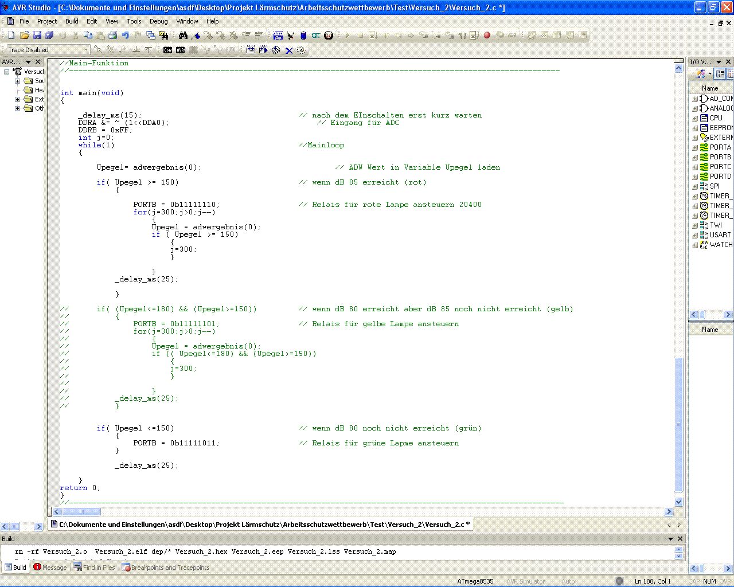Expand the CPU node in I/O view
Image resolution: width=734 pixels, height=587 pixels.
coord(695,118)
